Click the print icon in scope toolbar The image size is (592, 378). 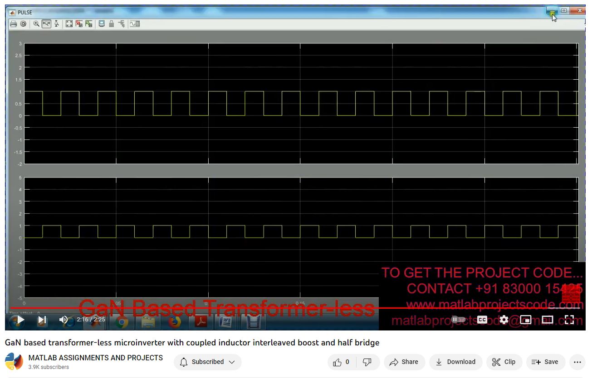pyautogui.click(x=14, y=24)
